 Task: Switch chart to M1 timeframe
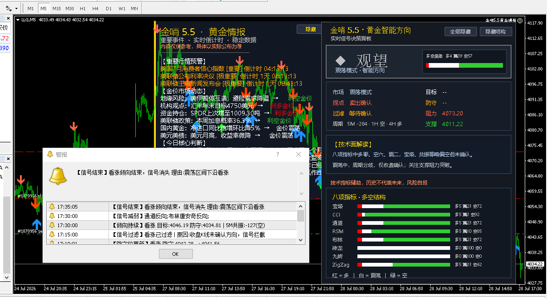(x=31, y=8)
